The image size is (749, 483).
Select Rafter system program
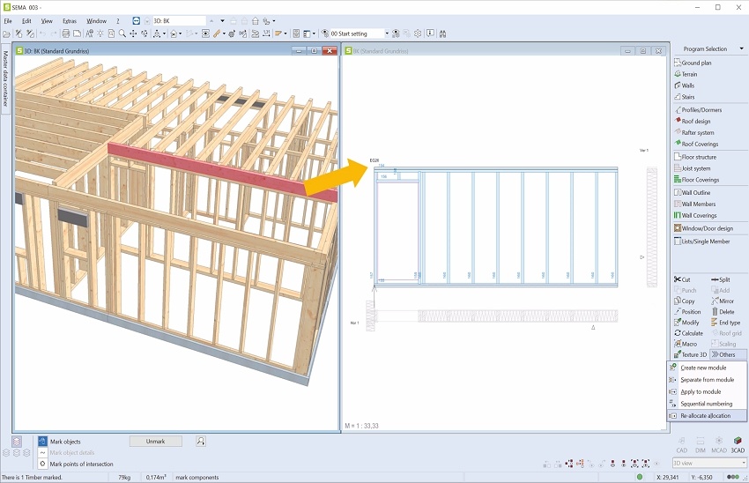(x=694, y=133)
